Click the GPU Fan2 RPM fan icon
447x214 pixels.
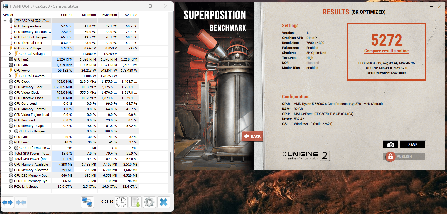click(11, 65)
